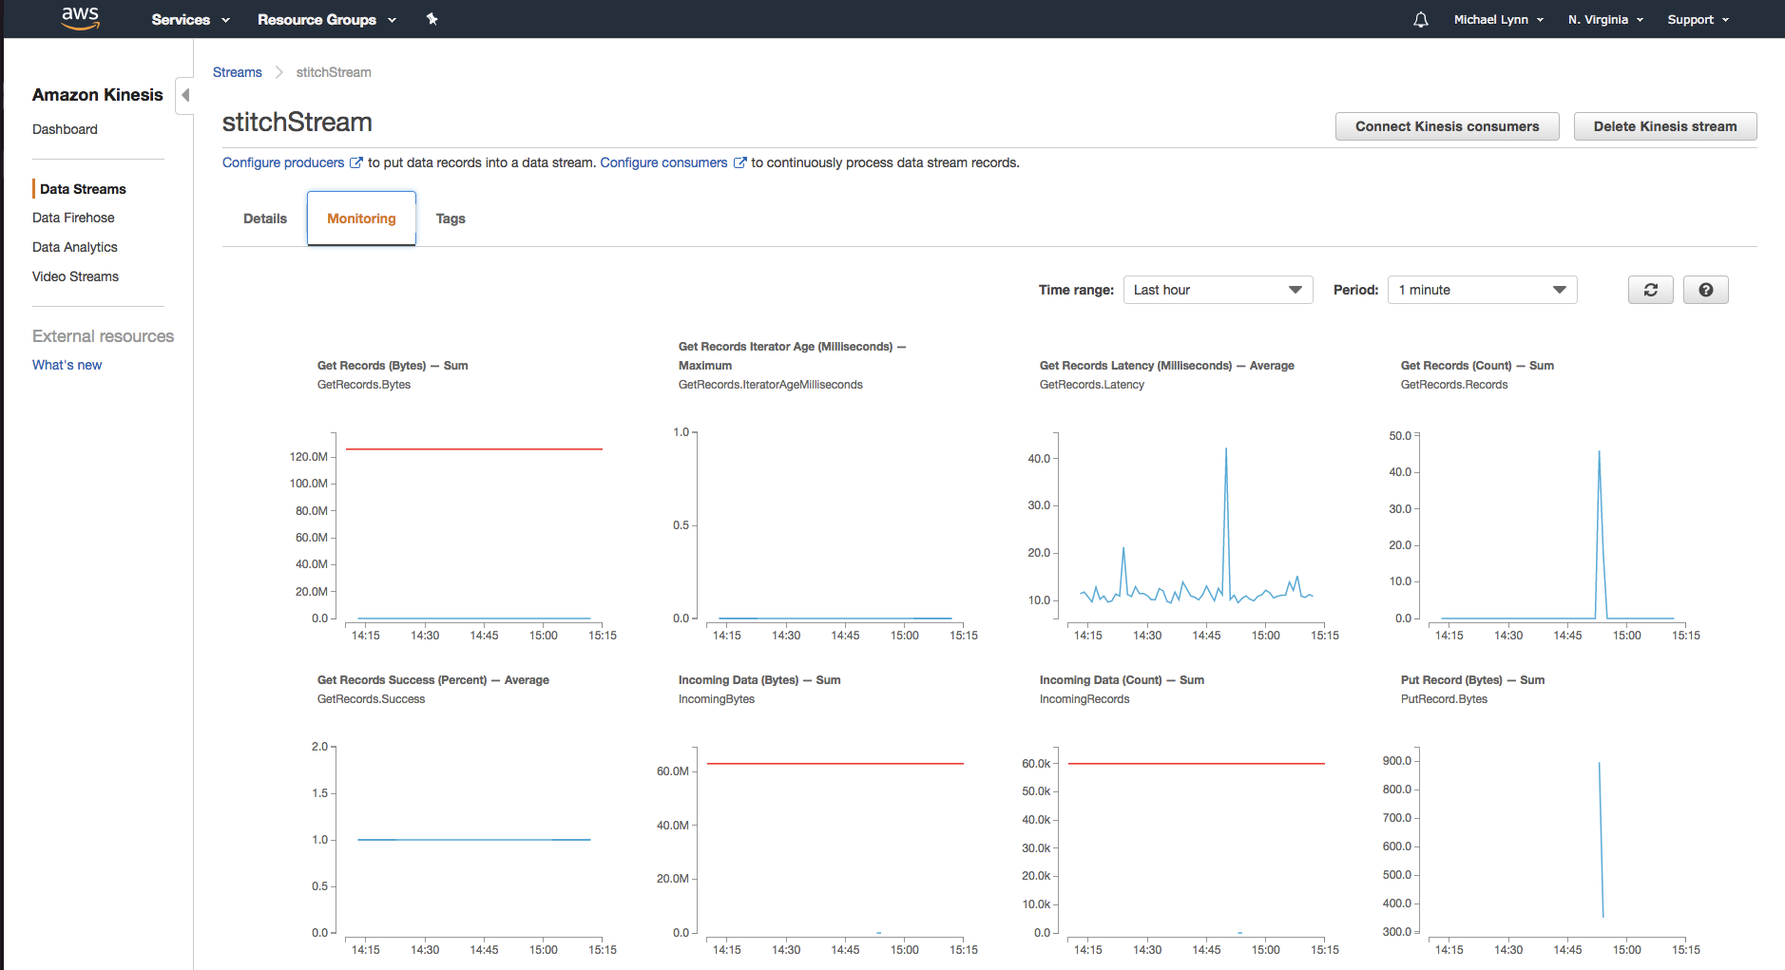Click the AWS logo home icon
1785x970 pixels.
point(80,18)
